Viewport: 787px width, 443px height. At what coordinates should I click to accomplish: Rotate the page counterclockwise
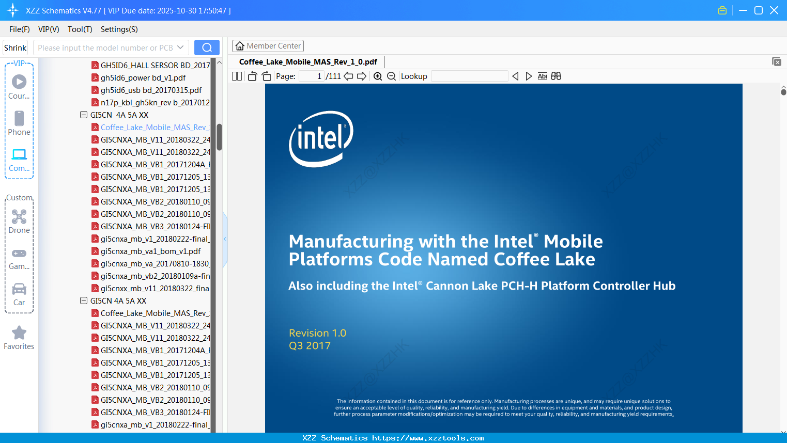click(x=253, y=76)
